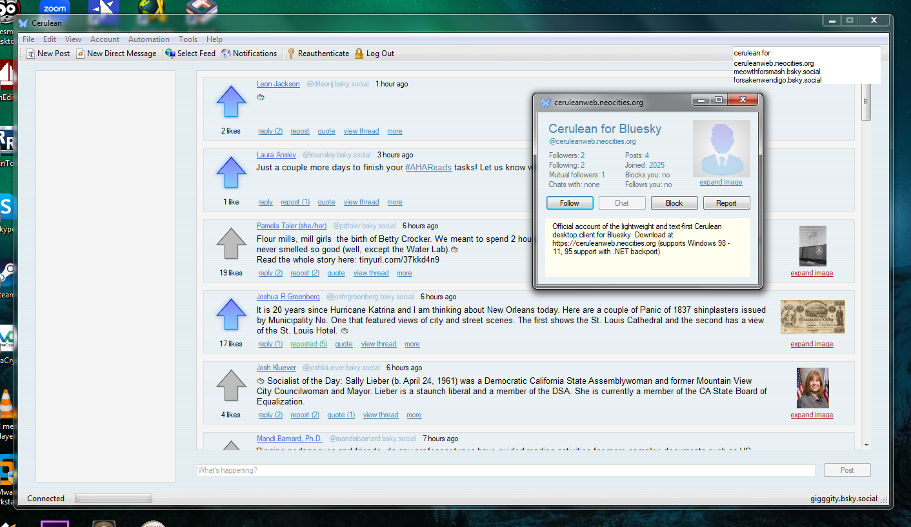Viewport: 911px width, 527px height.
Task: Click Log Out padlock button
Action: click(x=374, y=54)
